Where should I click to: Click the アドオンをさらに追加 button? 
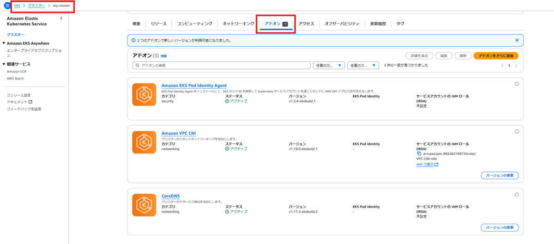[x=496, y=55]
